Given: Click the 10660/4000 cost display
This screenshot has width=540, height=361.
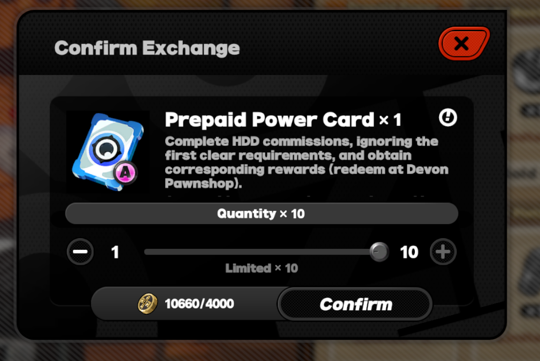Looking at the screenshot, I should point(199,304).
